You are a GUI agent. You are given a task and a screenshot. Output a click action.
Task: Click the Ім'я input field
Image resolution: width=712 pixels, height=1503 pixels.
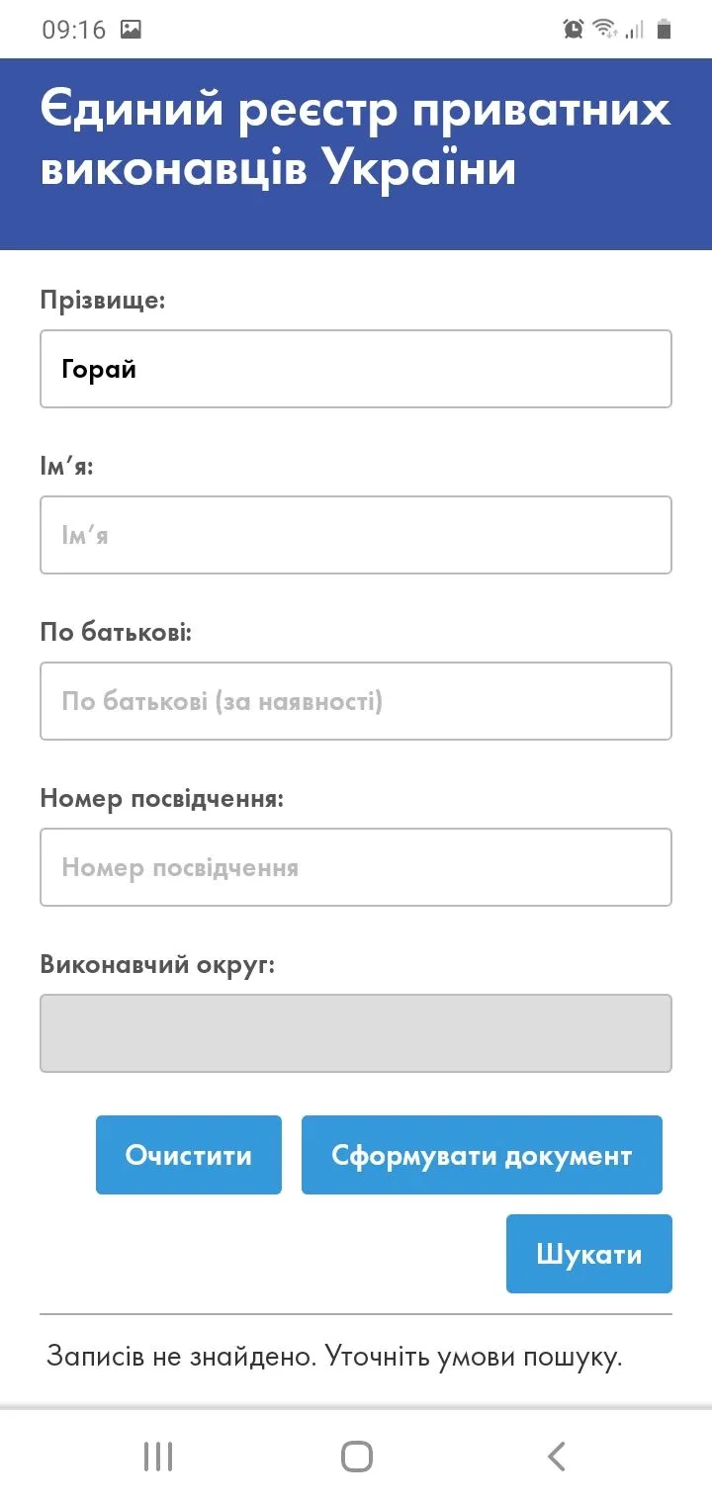point(356,535)
